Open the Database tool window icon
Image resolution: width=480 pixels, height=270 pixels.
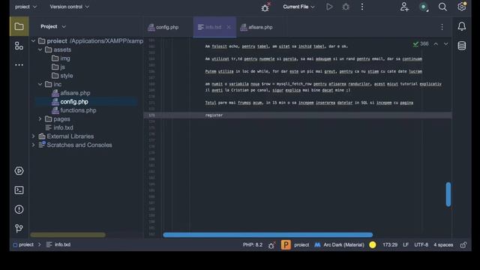coord(462,46)
